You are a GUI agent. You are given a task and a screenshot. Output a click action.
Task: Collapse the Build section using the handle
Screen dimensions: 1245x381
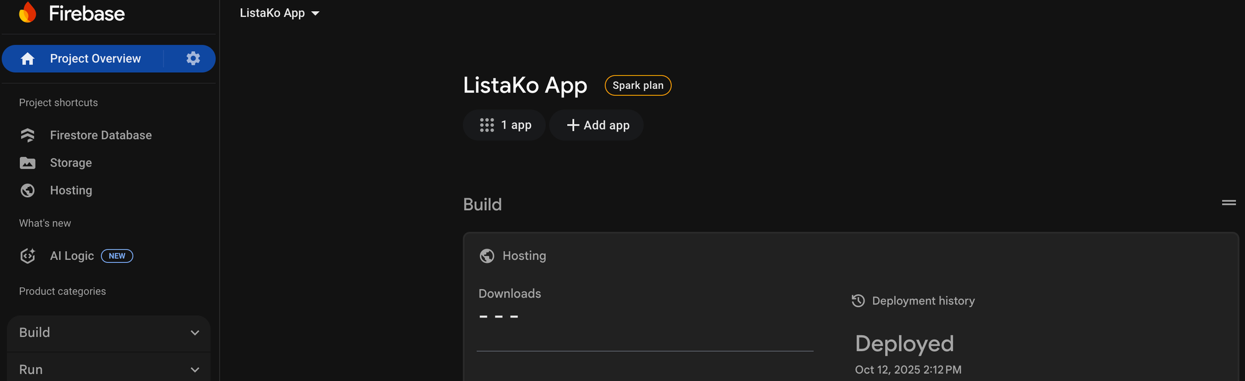[x=1228, y=203]
